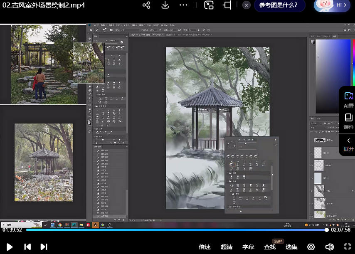Open the 字幕 subtitles option
Image resolution: width=355 pixels, height=254 pixels.
pos(248,247)
